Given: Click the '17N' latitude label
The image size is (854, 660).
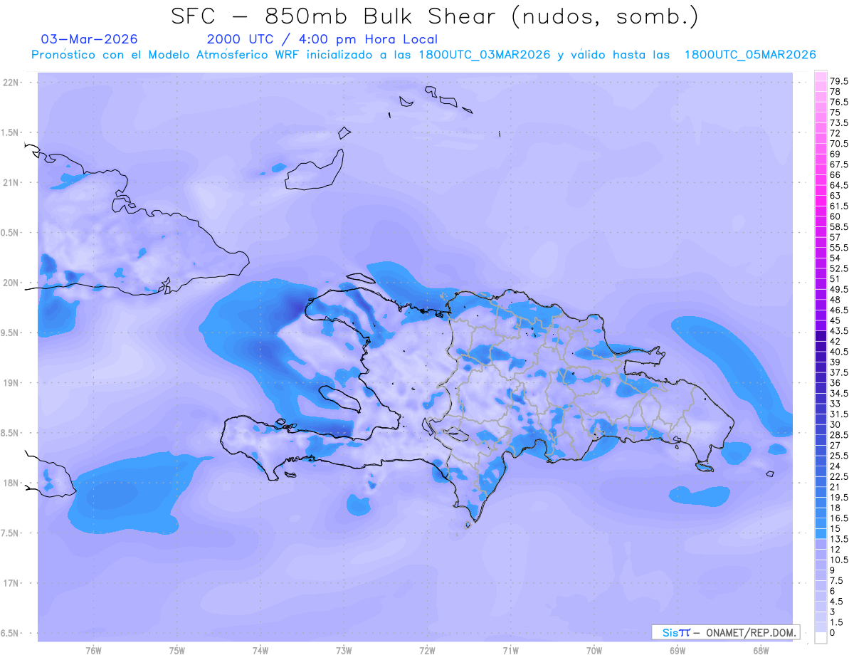Looking at the screenshot, I should point(11,583).
